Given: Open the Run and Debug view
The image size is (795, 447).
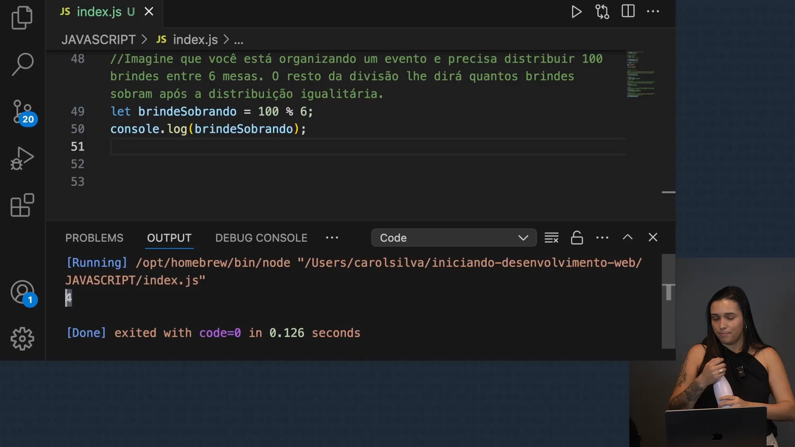Looking at the screenshot, I should point(22,159).
